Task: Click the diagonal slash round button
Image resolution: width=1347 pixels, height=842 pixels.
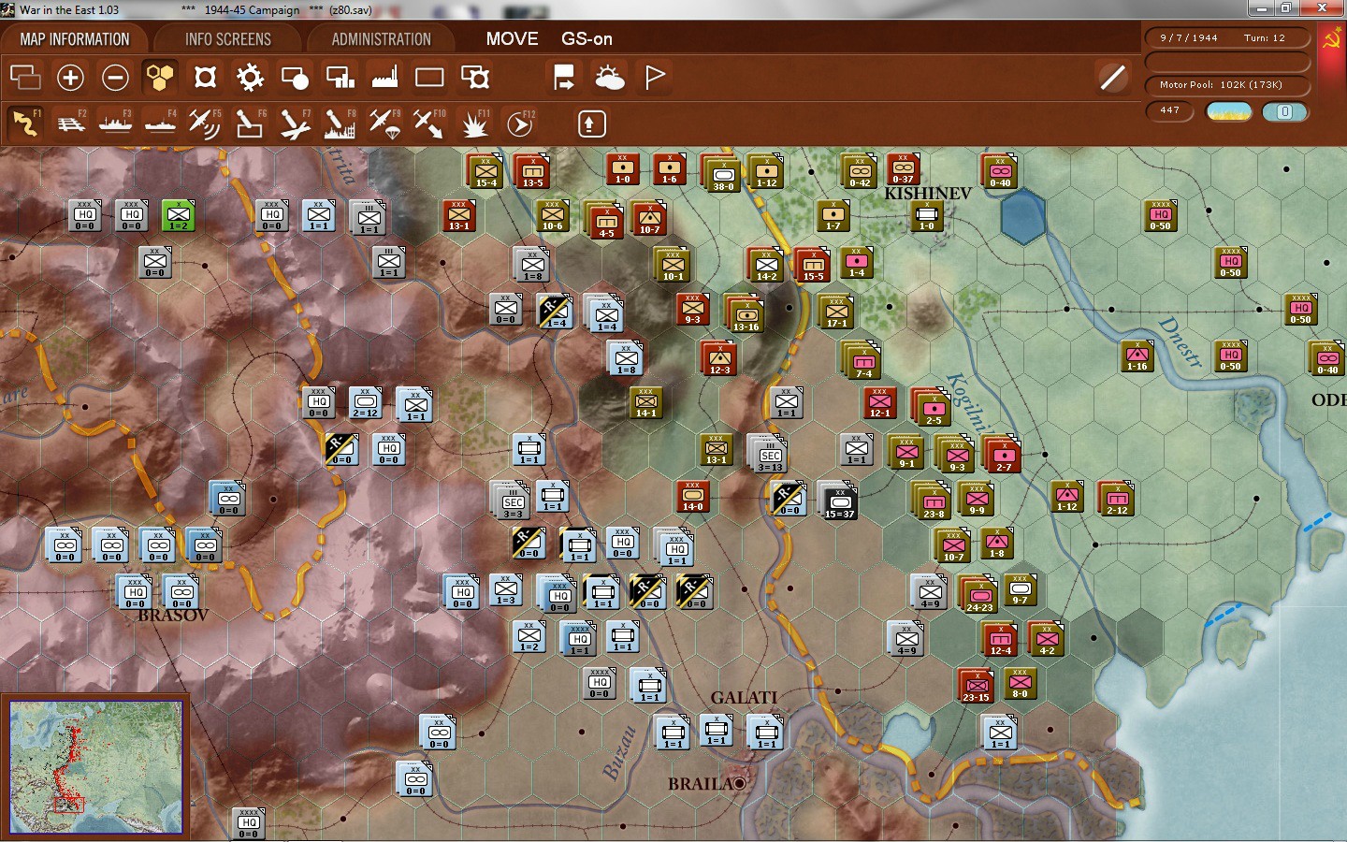Action: click(x=1112, y=78)
